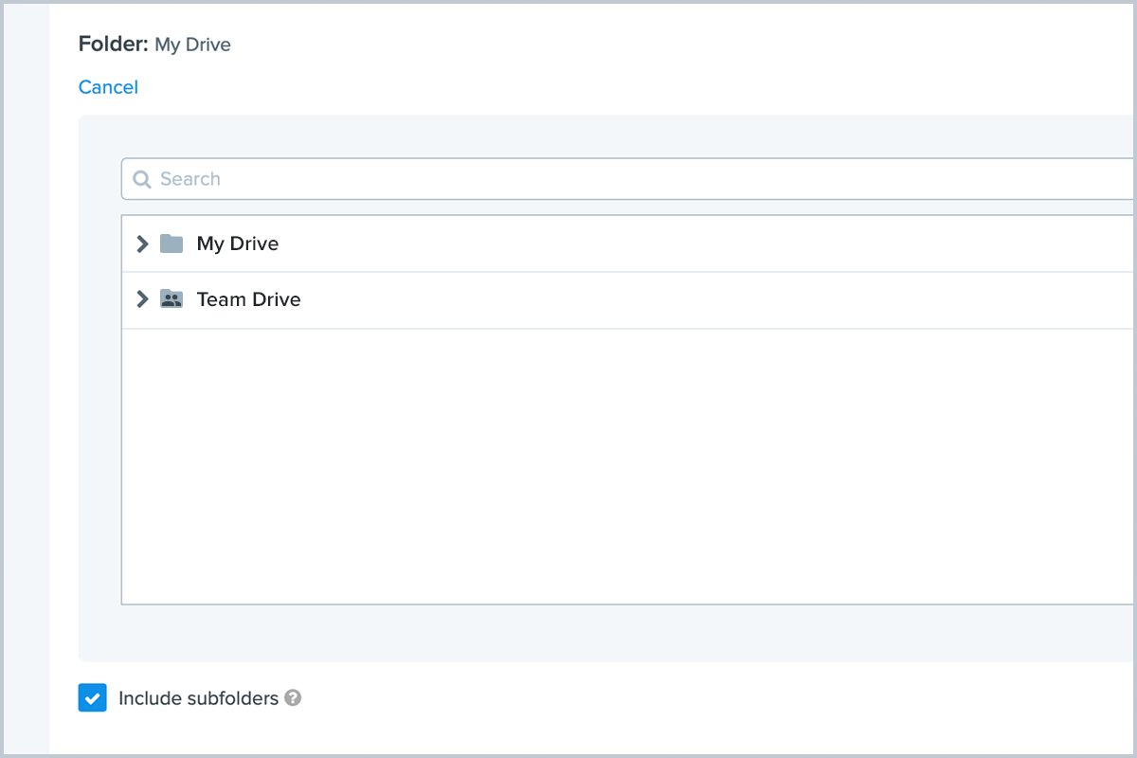This screenshot has width=1137, height=758.
Task: Click the magnifier icon in the search box
Action: coord(142,179)
